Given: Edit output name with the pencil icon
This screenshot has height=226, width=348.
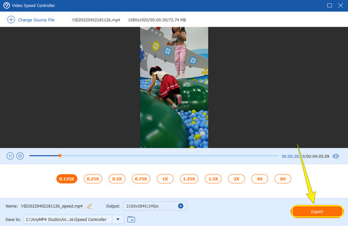Looking at the screenshot, I should pyautogui.click(x=89, y=206).
